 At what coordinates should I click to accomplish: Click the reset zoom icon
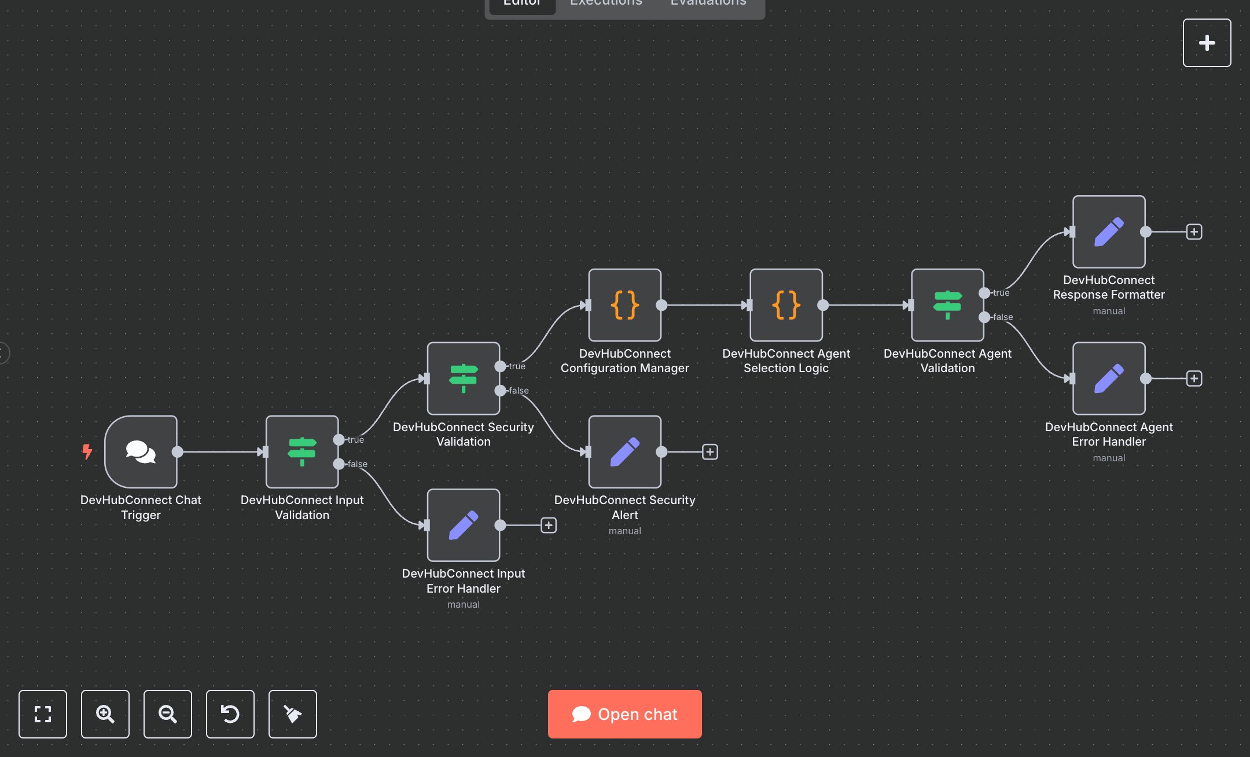click(230, 714)
